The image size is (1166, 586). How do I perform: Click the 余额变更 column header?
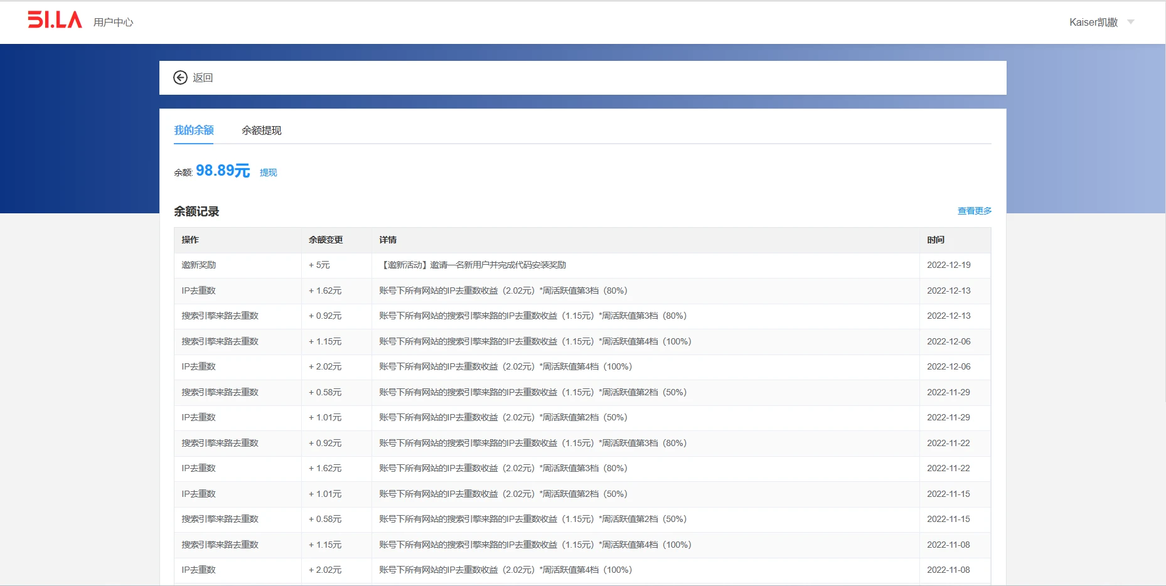(326, 240)
